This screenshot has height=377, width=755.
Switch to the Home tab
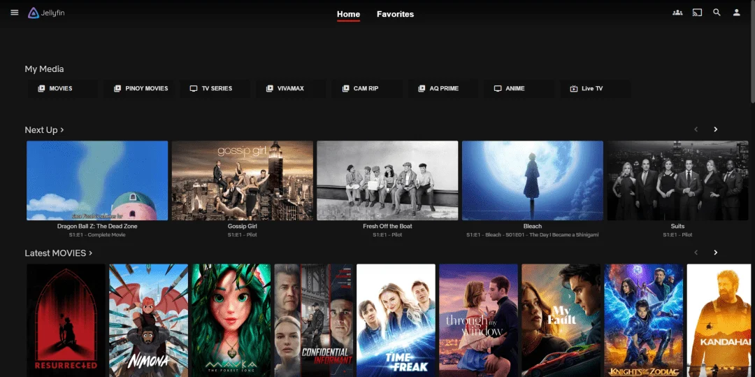pos(348,15)
